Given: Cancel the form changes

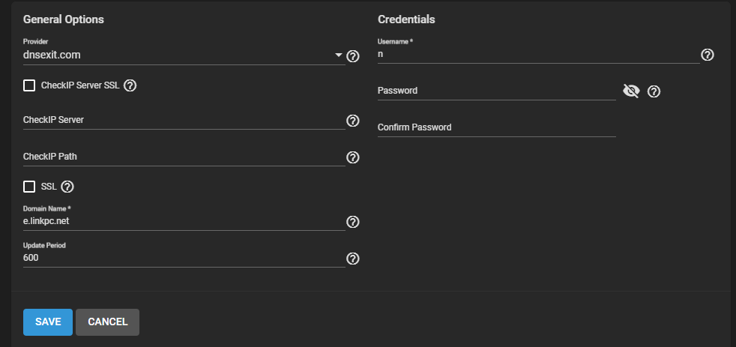Looking at the screenshot, I should (x=107, y=322).
